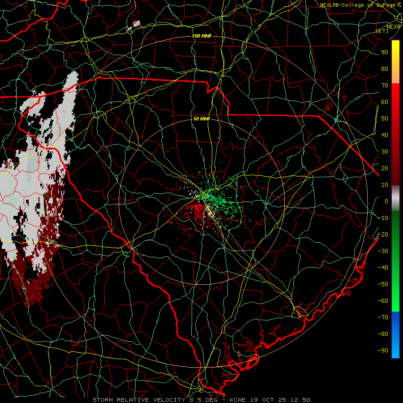Select the positive 80 knot scale label
The height and width of the screenshot is (403, 403).
point(385,69)
